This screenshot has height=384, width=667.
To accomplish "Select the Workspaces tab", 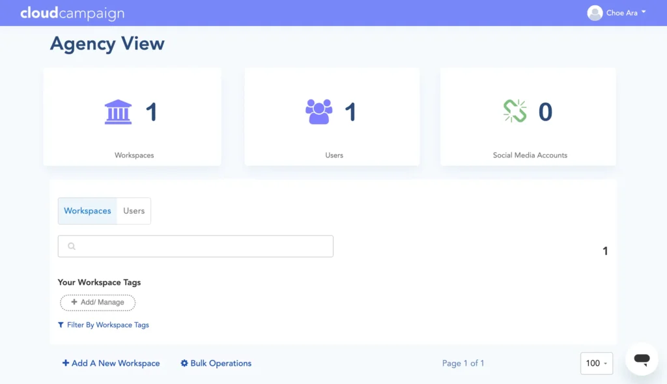I will (87, 211).
